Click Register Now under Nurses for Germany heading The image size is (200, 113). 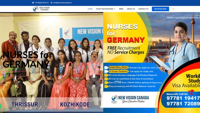[x=14, y=74]
